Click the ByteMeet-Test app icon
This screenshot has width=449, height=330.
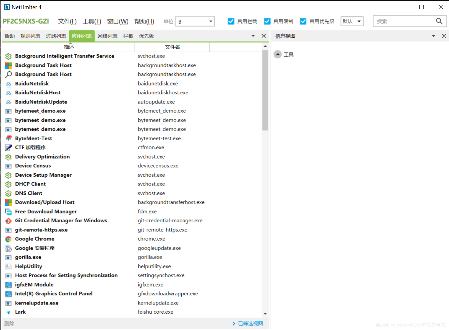[9, 138]
